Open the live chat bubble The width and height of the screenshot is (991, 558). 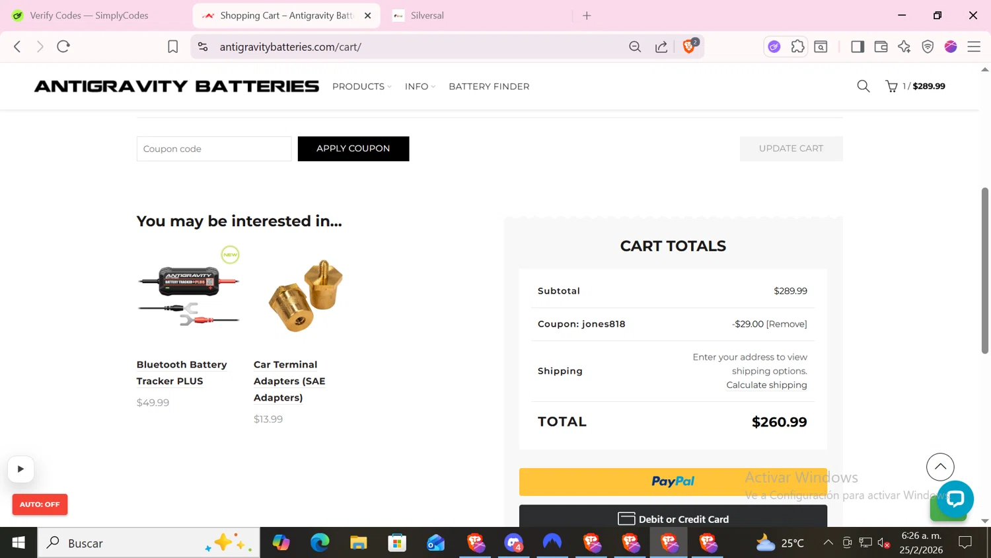pos(955,498)
